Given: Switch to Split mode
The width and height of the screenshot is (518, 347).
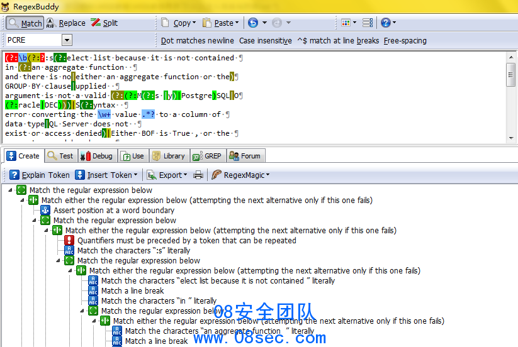Looking at the screenshot, I should click(104, 23).
